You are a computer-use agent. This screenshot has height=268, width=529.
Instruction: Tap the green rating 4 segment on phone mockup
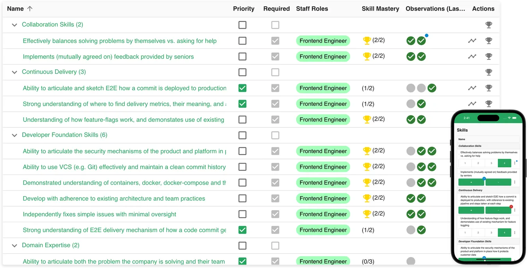click(x=504, y=163)
